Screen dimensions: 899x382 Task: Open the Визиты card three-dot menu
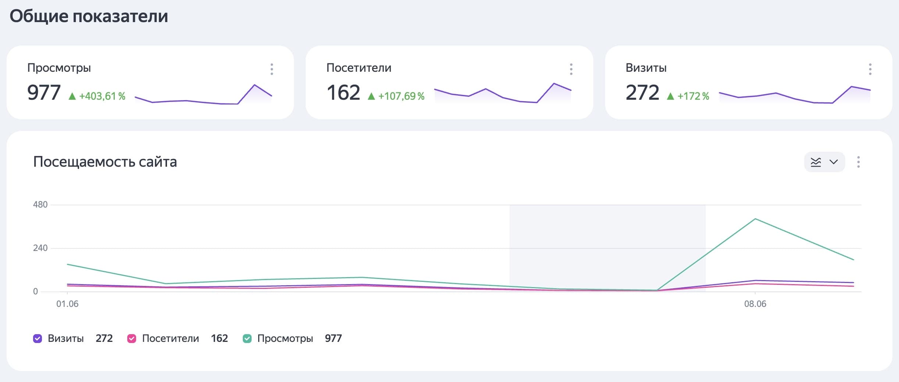(x=870, y=69)
